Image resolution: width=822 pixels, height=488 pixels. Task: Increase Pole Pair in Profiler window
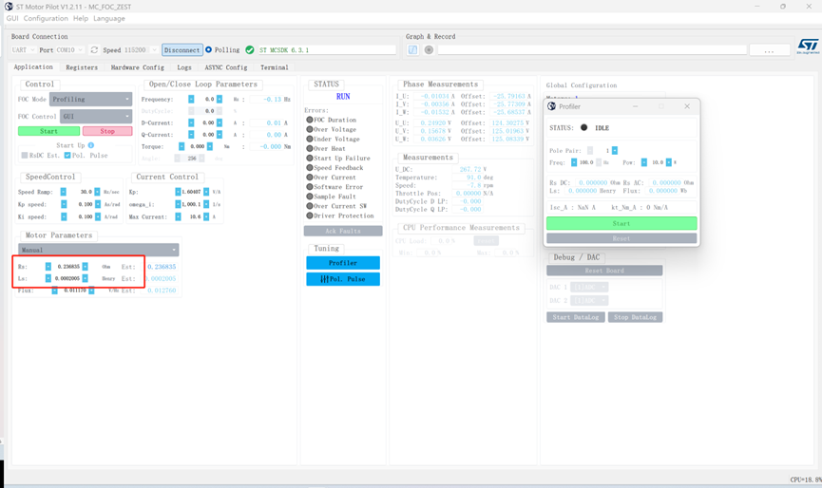(x=615, y=150)
